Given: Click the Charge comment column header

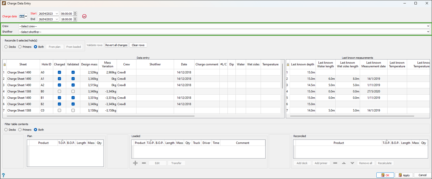Looking at the screenshot, I should [207, 64].
